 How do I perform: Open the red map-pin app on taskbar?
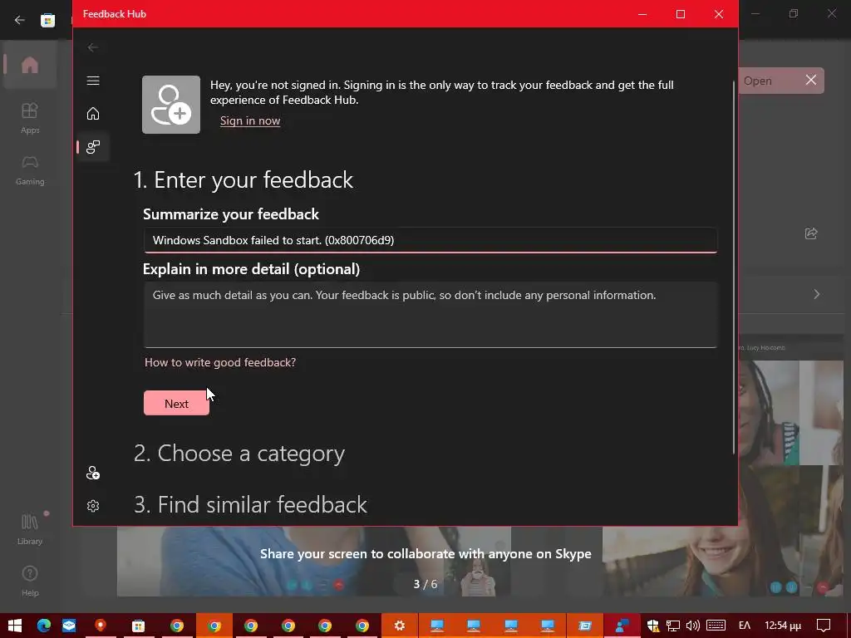click(101, 626)
